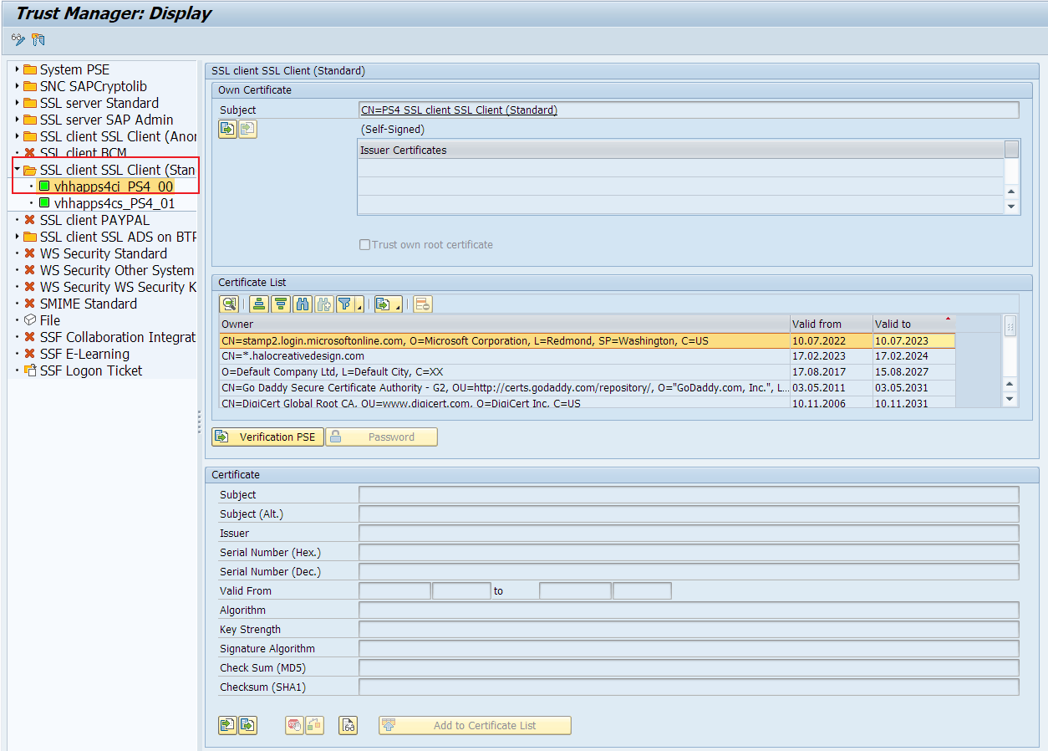The width and height of the screenshot is (1048, 751).
Task: Click the View Certificate glasses icon at bottom
Action: pos(348,725)
